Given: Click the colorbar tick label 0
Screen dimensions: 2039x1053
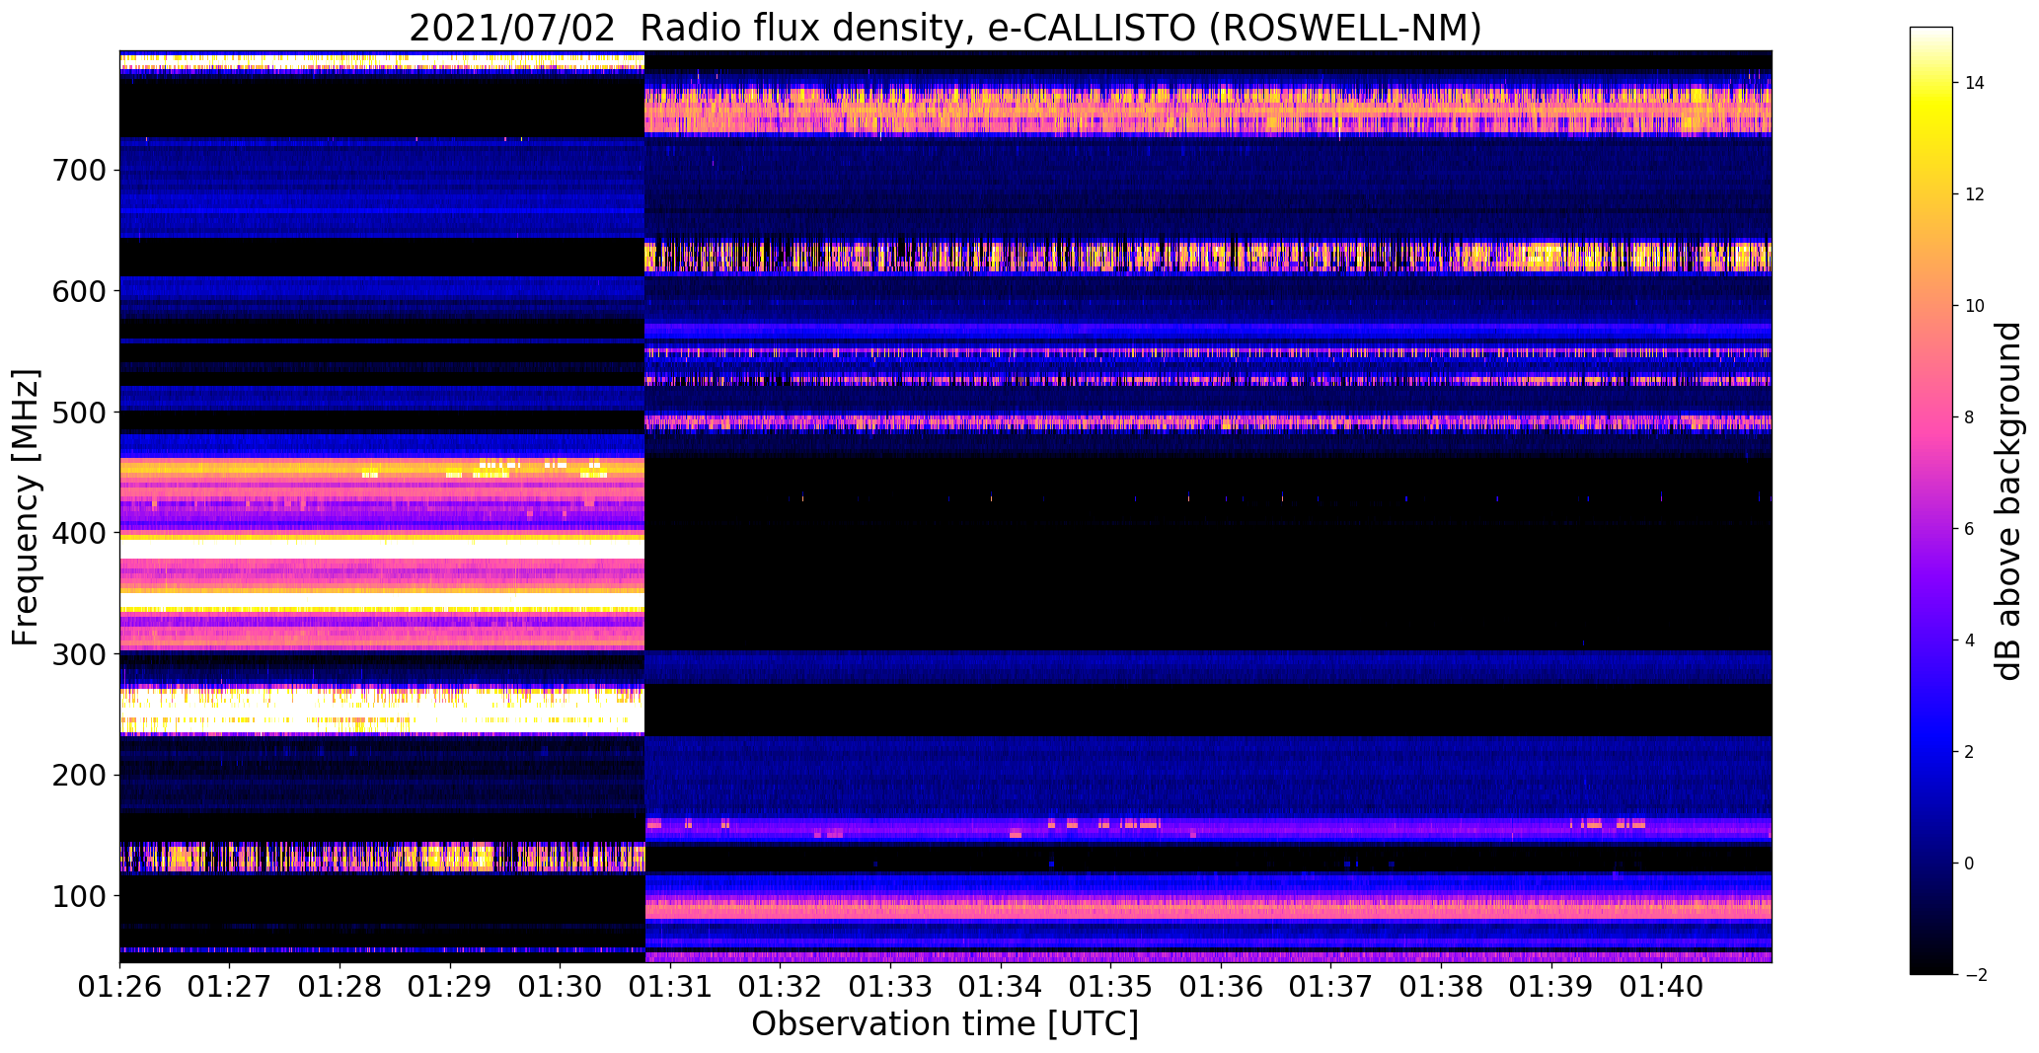Looking at the screenshot, I should 1969,864.
